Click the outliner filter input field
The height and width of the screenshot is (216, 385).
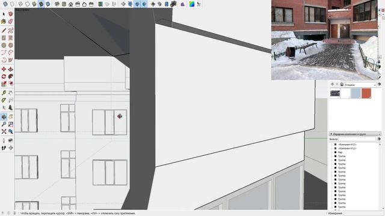[357, 139]
